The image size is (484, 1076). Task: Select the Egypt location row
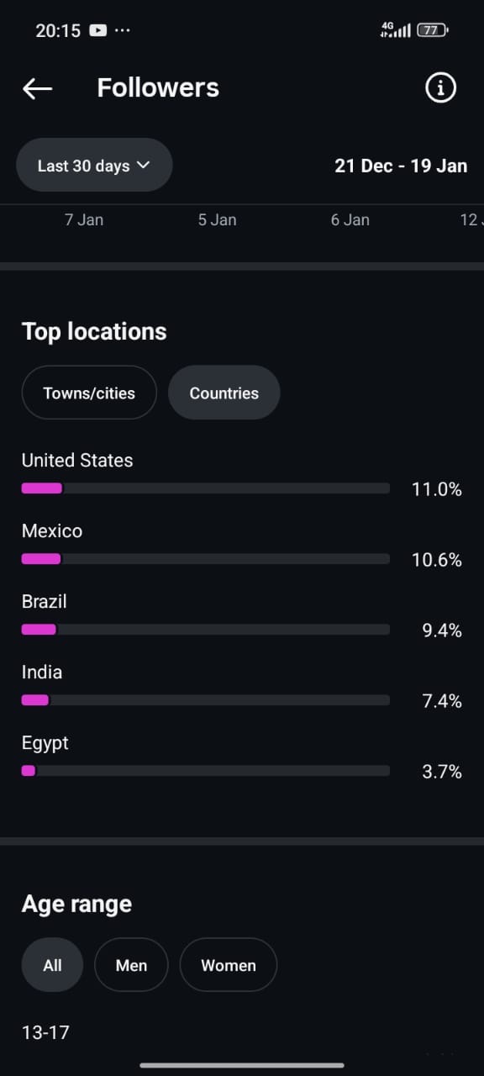(x=242, y=757)
